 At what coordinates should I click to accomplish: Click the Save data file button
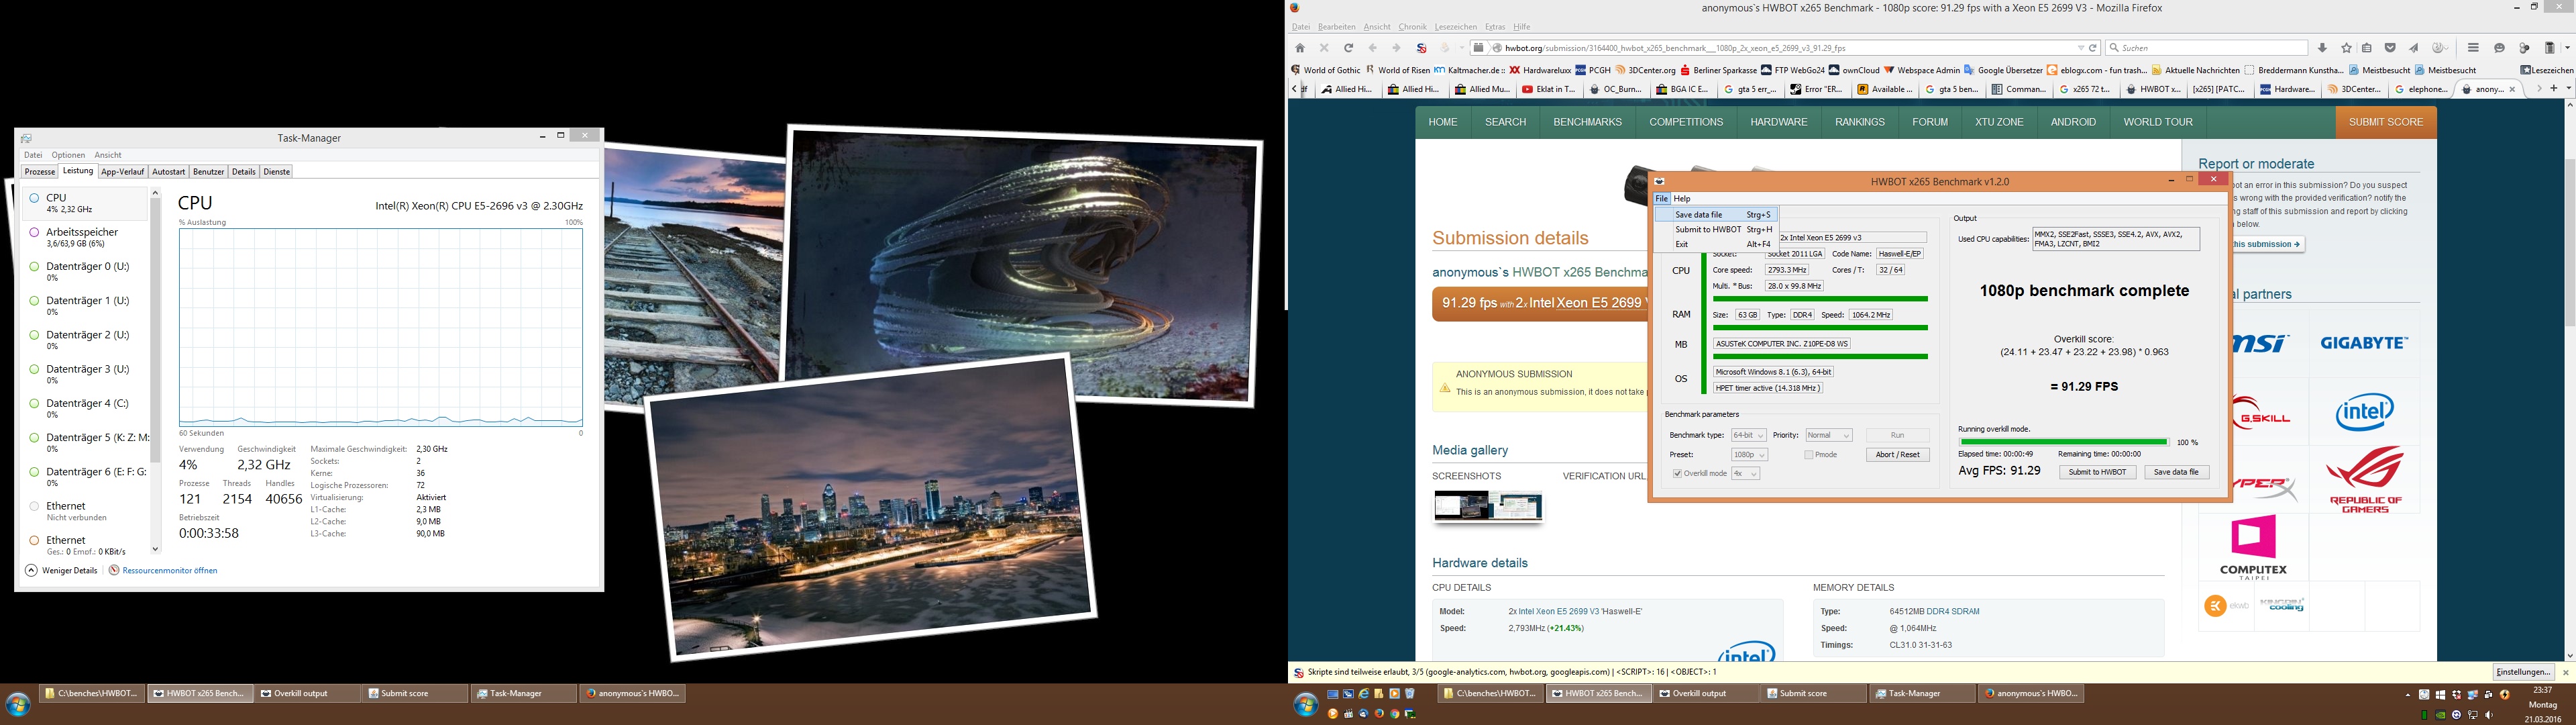2176,473
